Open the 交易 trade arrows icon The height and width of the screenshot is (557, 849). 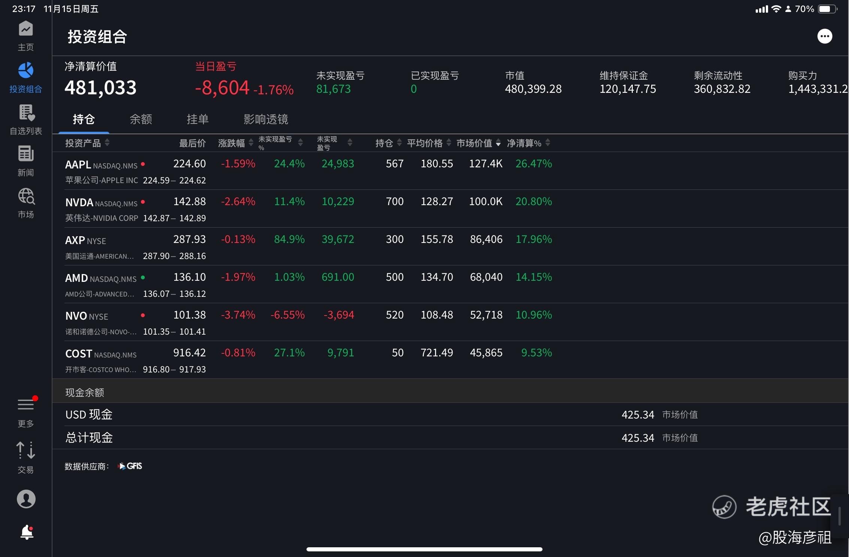[25, 451]
